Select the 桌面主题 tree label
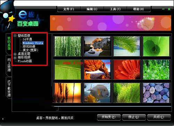Screen dimensions: 174x126 [x=24, y=54]
